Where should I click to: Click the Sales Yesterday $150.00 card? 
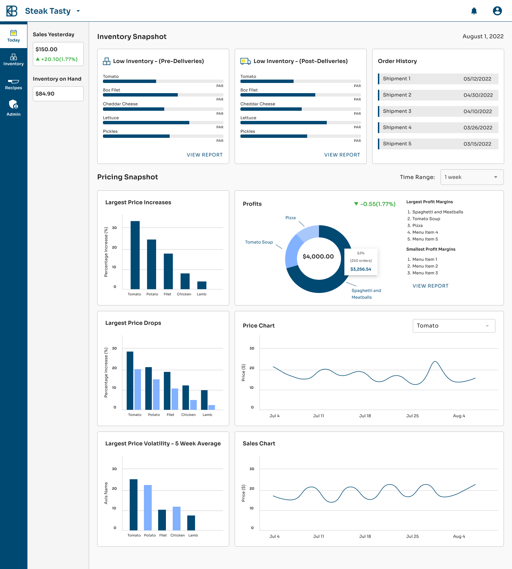point(58,54)
